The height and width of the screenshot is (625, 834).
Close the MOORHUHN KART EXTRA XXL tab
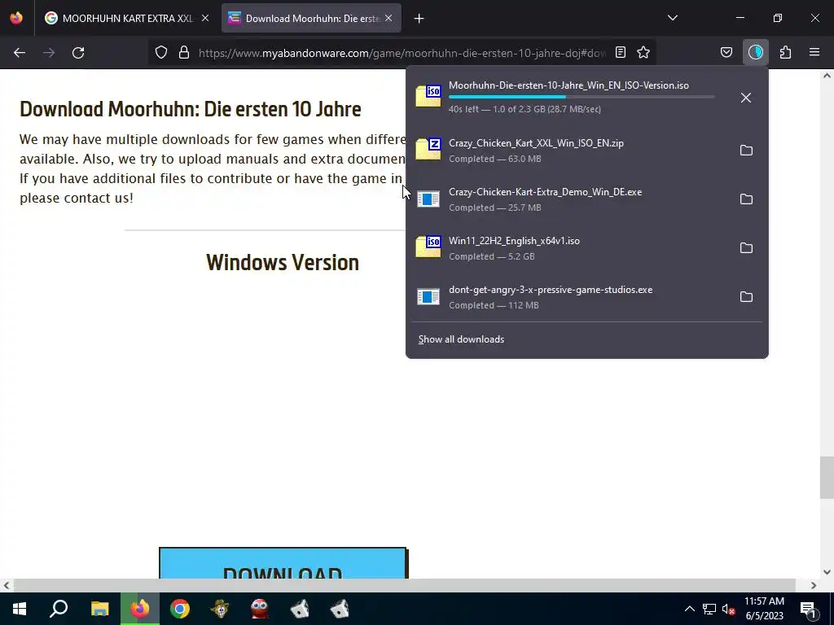[x=205, y=18]
